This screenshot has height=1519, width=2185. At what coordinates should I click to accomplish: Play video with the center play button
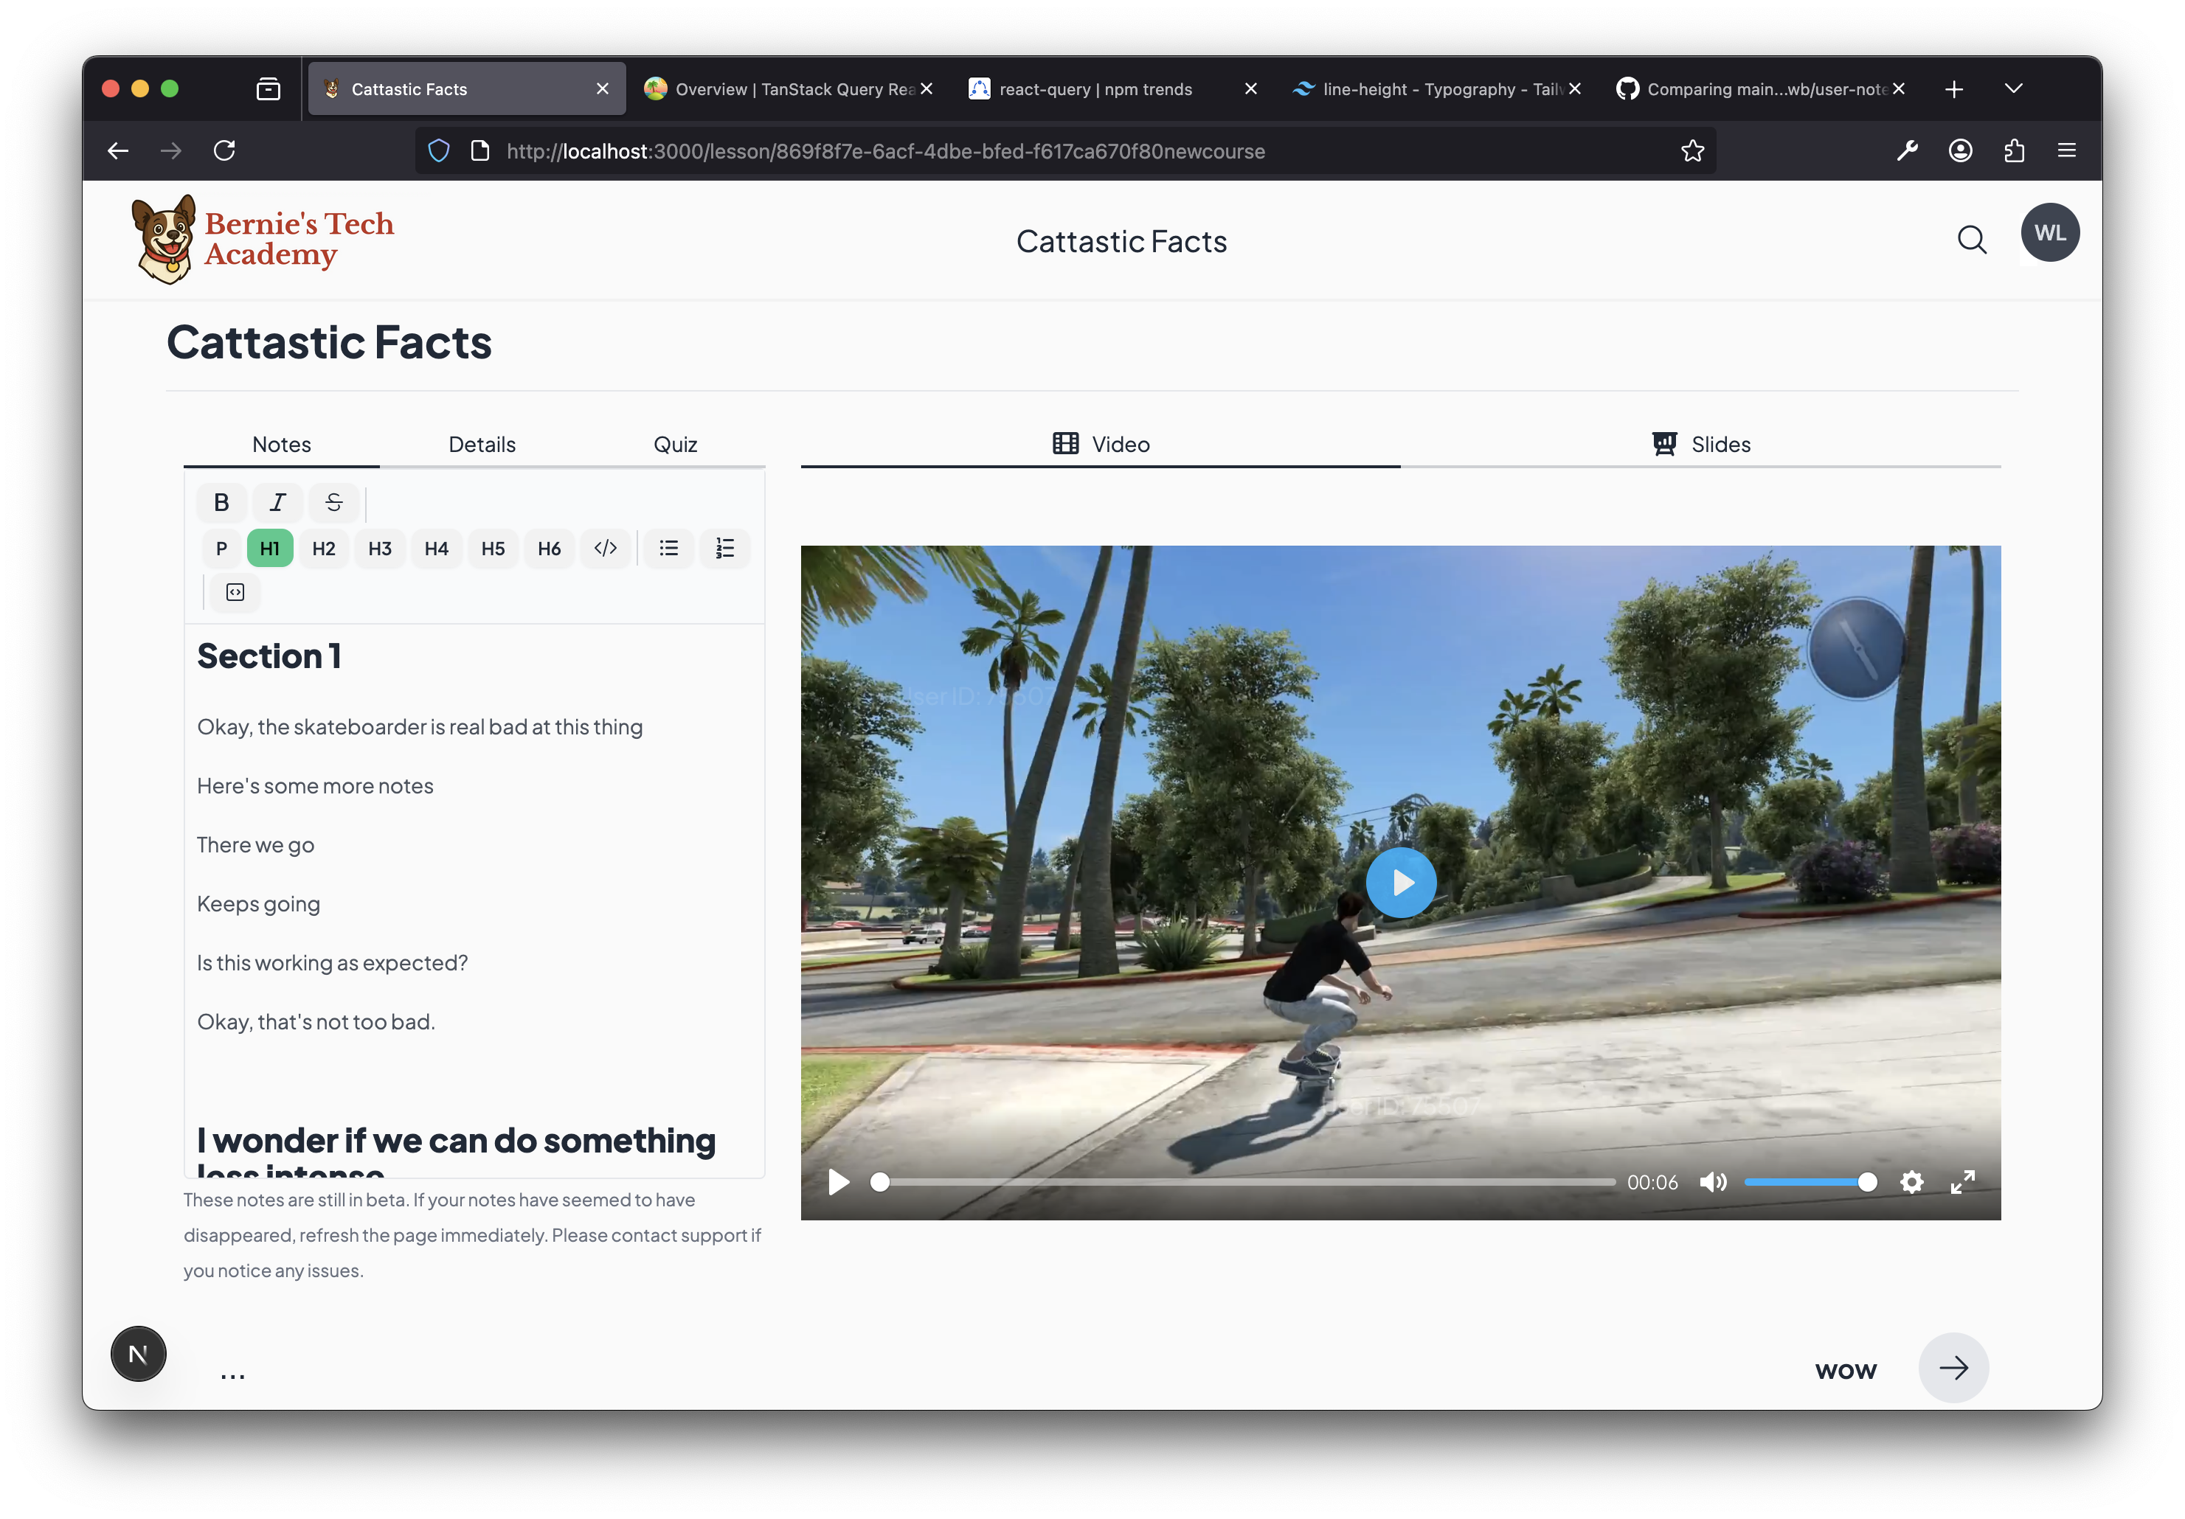1401,883
